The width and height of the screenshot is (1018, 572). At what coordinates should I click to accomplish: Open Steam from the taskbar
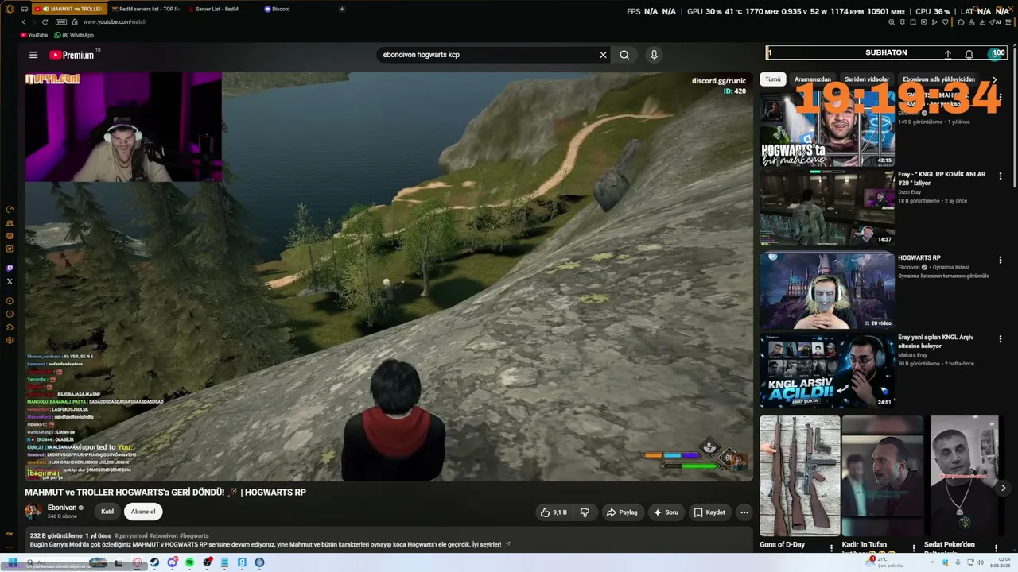[x=154, y=562]
